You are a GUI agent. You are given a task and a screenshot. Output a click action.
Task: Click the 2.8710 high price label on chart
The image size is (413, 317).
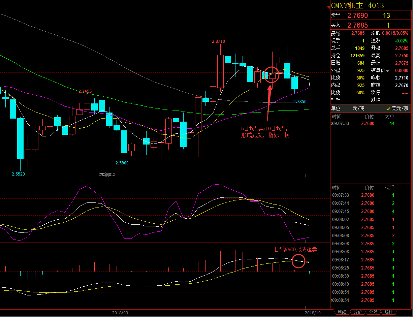click(218, 41)
